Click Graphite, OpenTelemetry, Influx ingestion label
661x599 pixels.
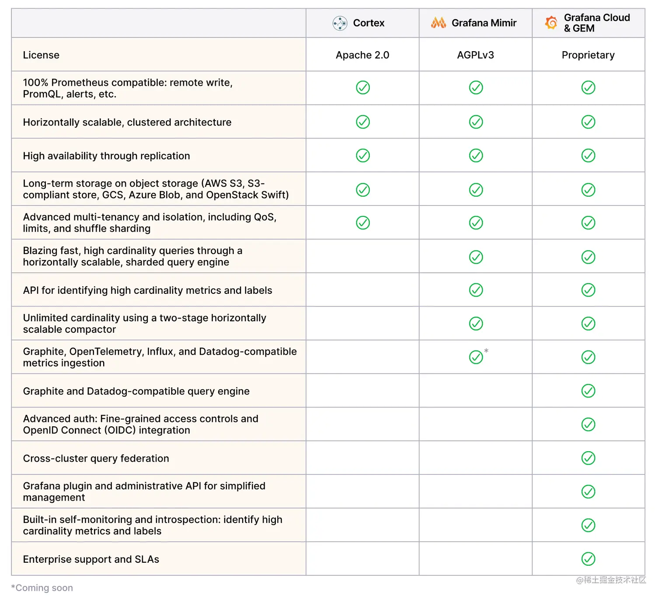(160, 357)
